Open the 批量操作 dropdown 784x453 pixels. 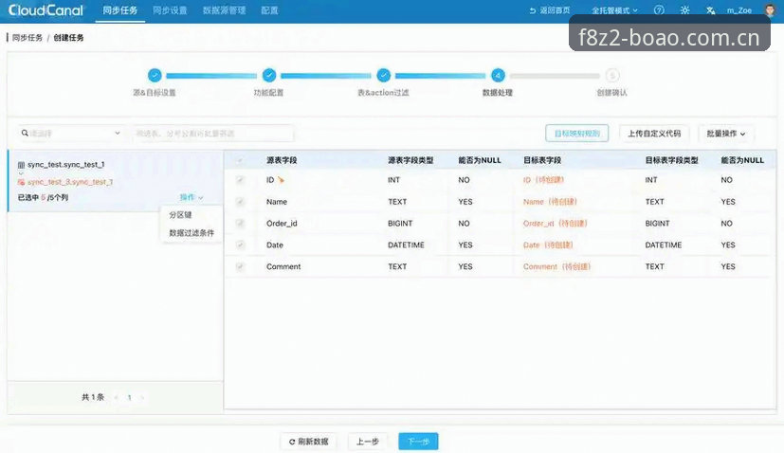coord(725,134)
